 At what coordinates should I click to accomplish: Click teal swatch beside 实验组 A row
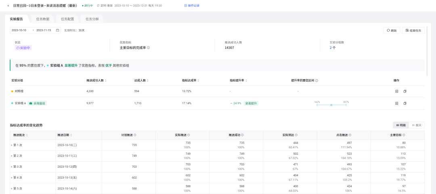(x=12, y=103)
